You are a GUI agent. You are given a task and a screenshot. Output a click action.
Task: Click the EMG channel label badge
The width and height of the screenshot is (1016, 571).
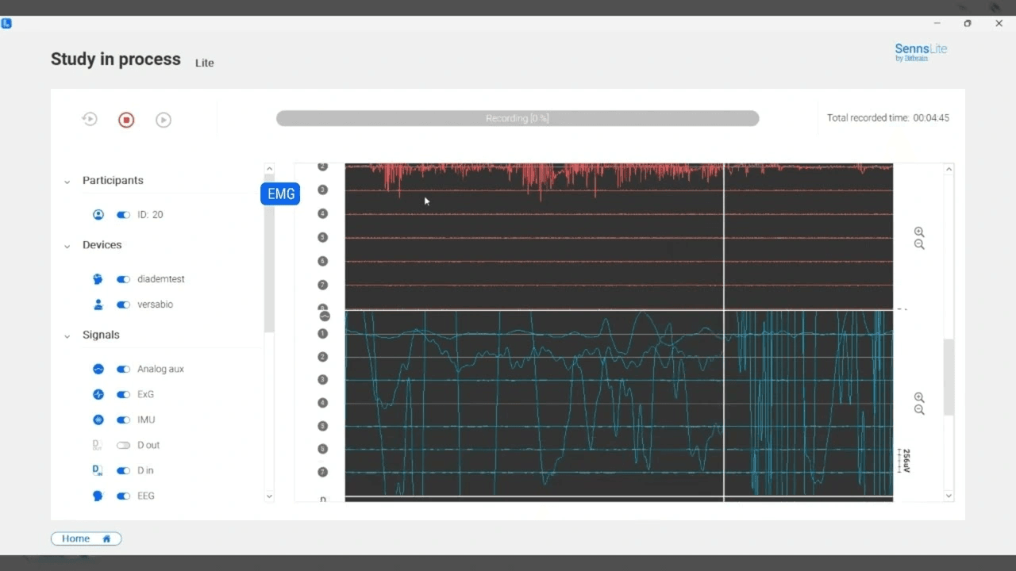coord(280,194)
